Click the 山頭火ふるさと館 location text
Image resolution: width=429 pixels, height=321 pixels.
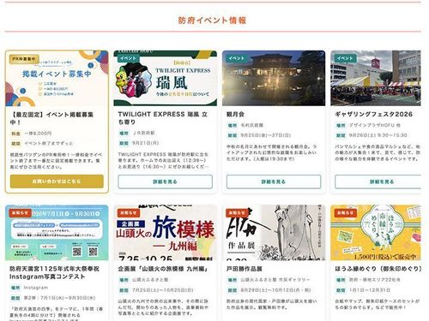click(150, 280)
